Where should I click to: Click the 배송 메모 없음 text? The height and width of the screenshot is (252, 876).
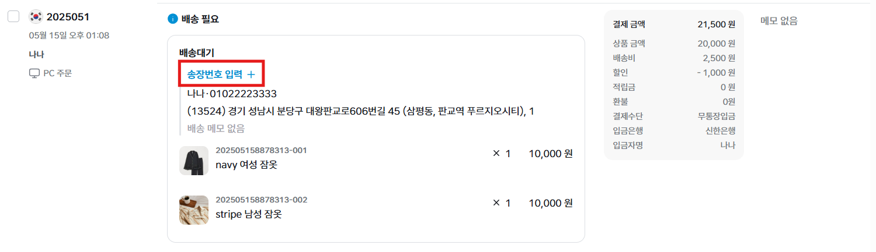[x=216, y=129]
